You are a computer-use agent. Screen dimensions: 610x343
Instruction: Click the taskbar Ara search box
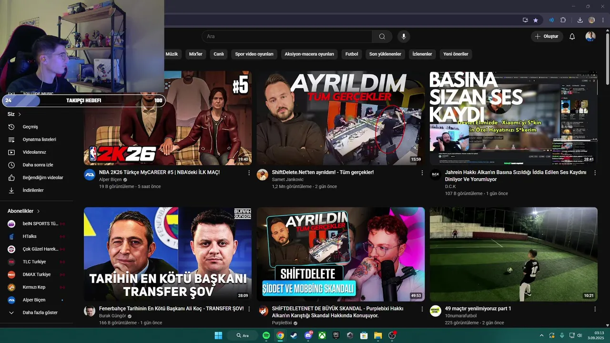tap(242, 335)
